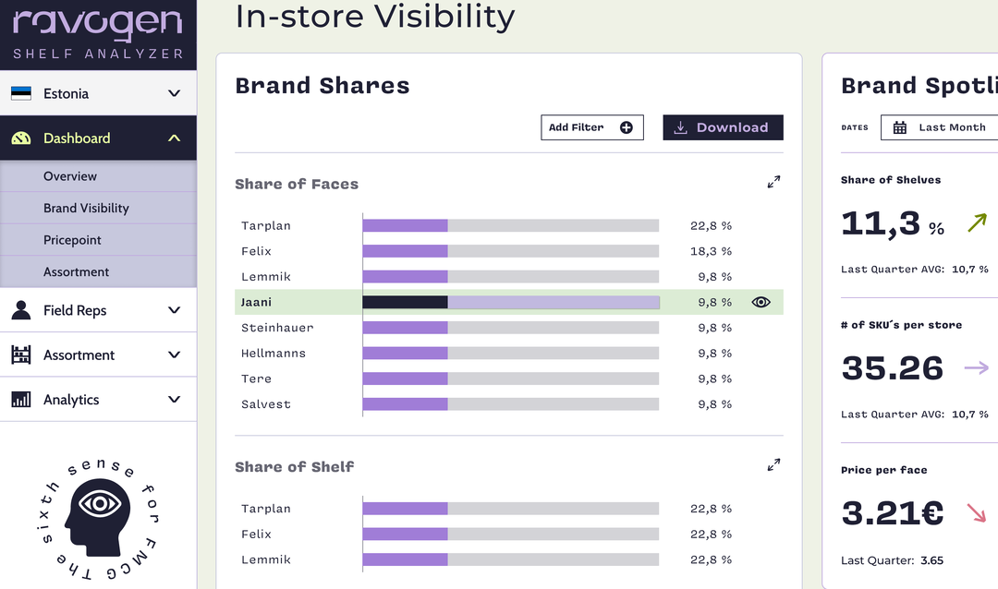Open the Estonia country dropdown

174,93
